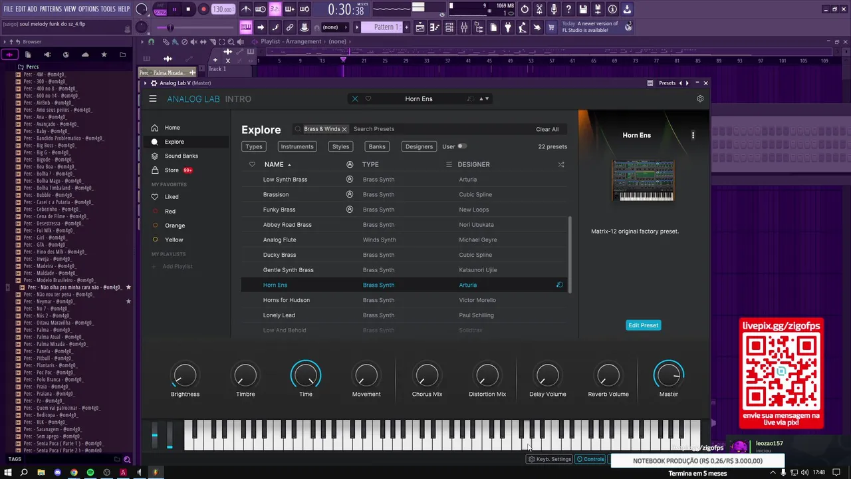Toggle the metronome icon
This screenshot has width=851, height=479.
pyautogui.click(x=246, y=9)
